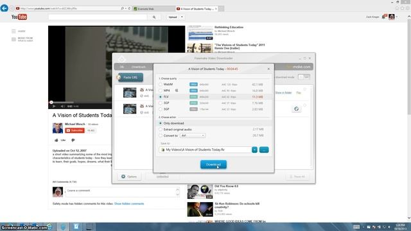The image size is (411, 231).
Task: Click Show in folder link in Freemake
Action: tap(283, 92)
